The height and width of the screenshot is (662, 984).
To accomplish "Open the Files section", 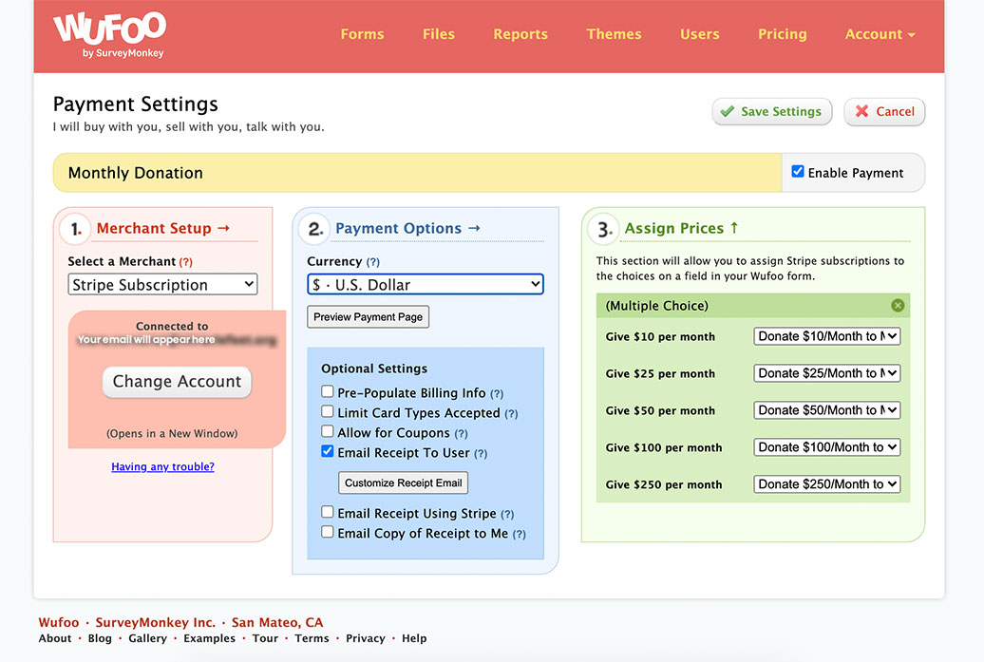I will 439,34.
